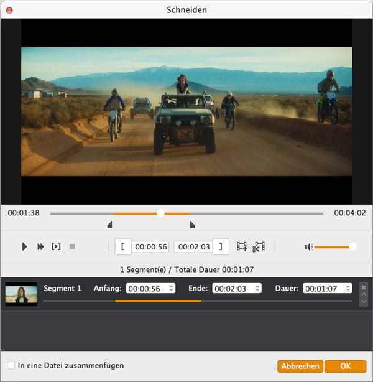Click the Abbrechen button
This screenshot has height=382, width=373.
point(300,366)
